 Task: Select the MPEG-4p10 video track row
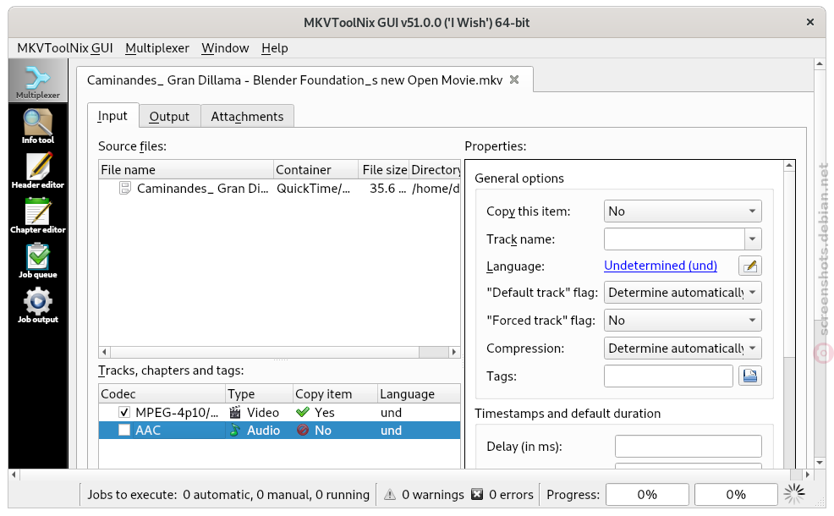(x=279, y=412)
